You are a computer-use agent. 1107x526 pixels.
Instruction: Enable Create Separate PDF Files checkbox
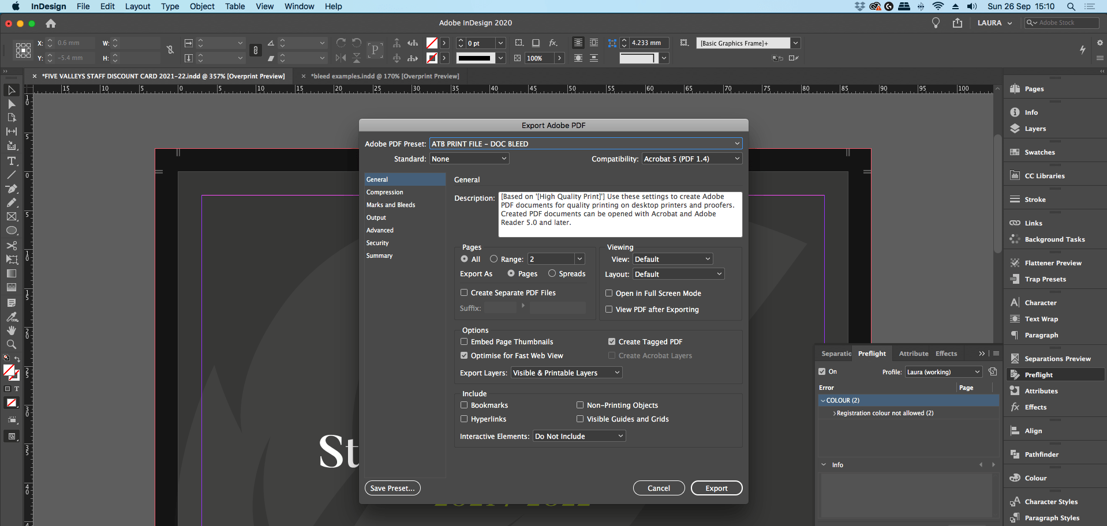[x=464, y=292]
